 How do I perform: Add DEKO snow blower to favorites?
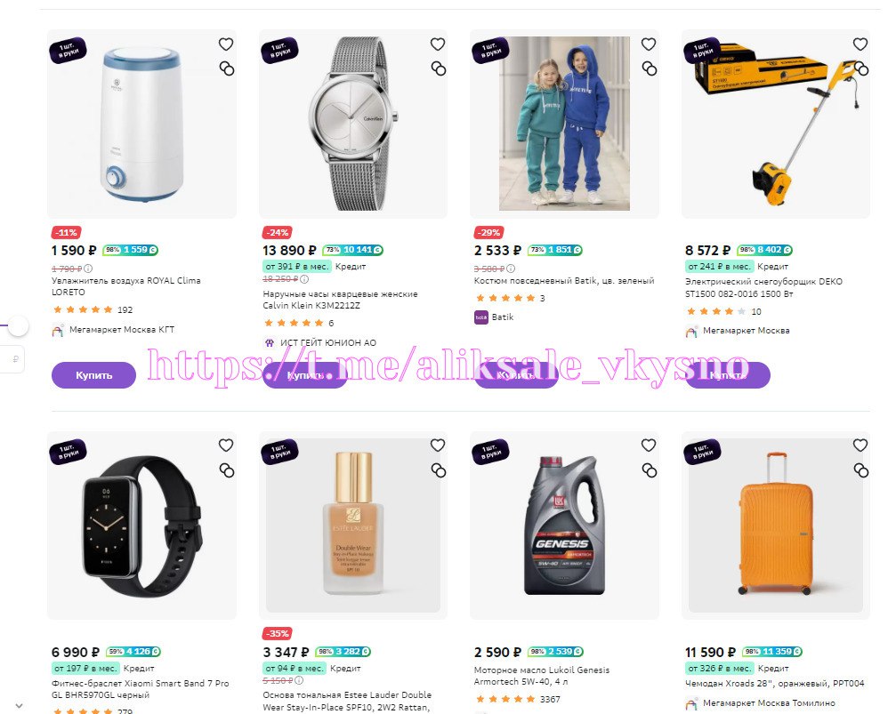point(860,44)
